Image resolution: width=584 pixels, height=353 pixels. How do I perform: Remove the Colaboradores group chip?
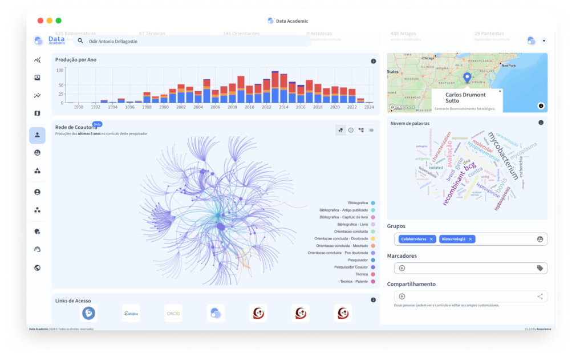(x=431, y=239)
